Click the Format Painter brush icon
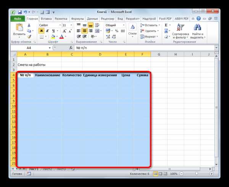Screen dimensions: 229x187 pyautogui.click(x=29, y=37)
